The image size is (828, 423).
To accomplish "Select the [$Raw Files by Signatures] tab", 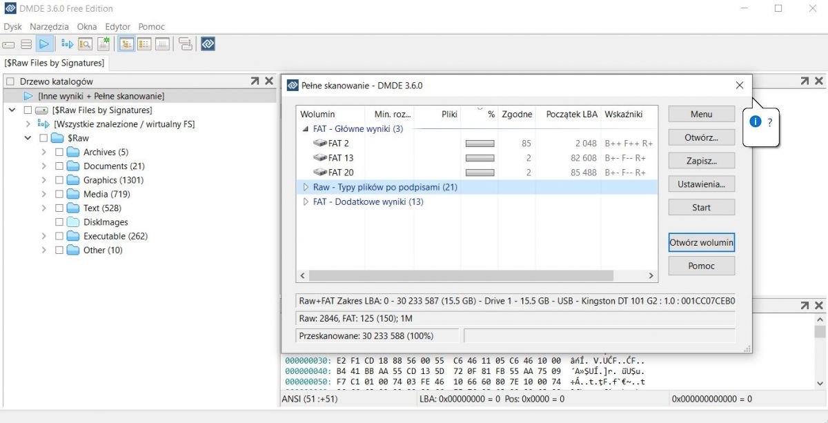I will click(x=55, y=63).
